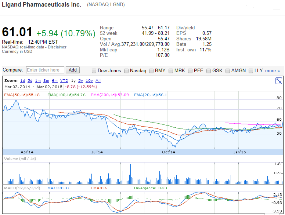Click the current price 61.01

coord(17,32)
